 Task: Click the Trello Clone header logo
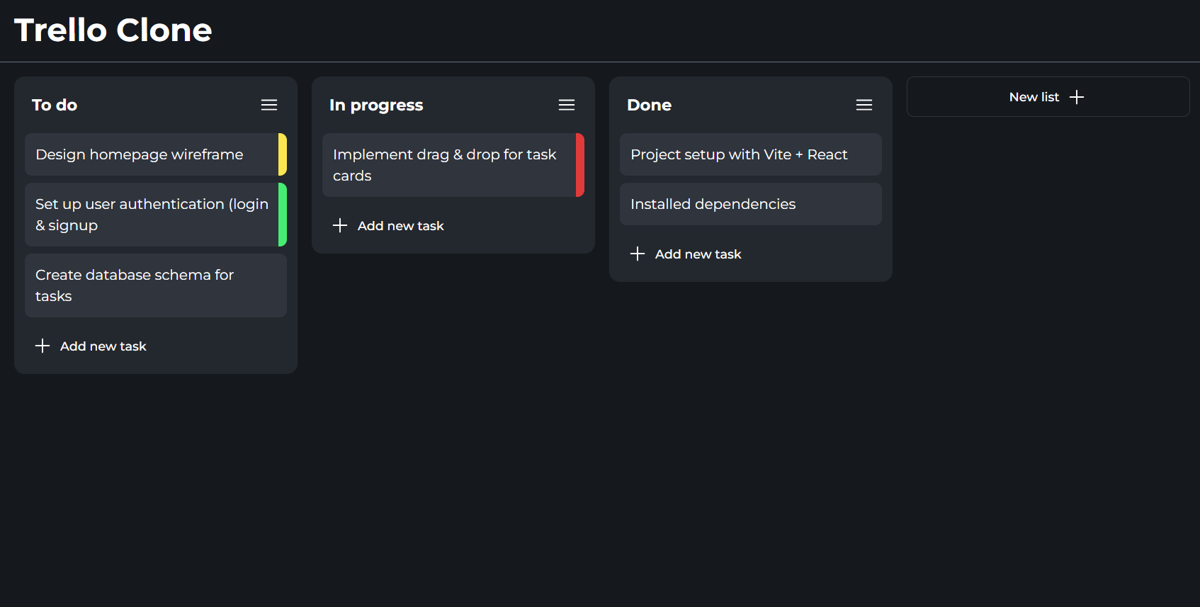pos(113,30)
